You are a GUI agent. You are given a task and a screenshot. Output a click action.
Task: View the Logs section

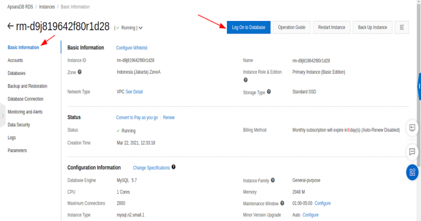click(11, 137)
